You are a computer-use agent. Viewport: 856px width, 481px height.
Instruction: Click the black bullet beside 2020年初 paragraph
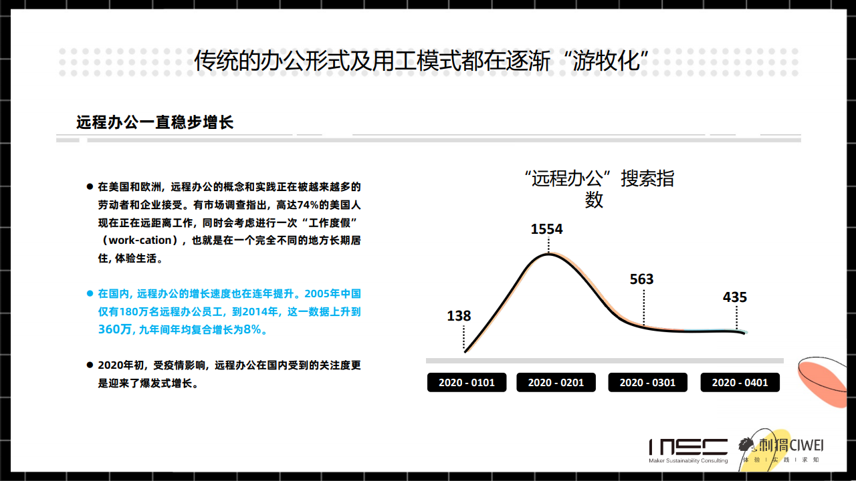pyautogui.click(x=90, y=365)
